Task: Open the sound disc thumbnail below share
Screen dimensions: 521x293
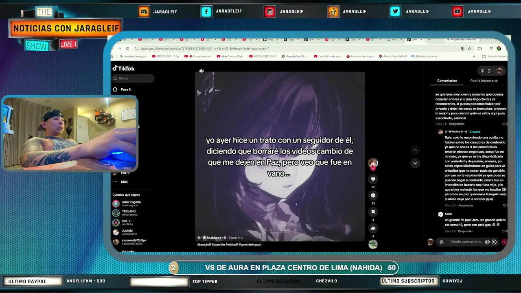Action: pyautogui.click(x=373, y=244)
